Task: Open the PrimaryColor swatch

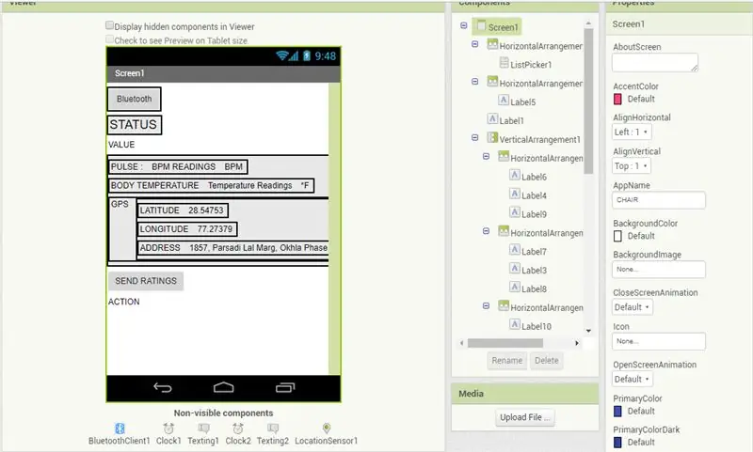Action: pos(617,412)
